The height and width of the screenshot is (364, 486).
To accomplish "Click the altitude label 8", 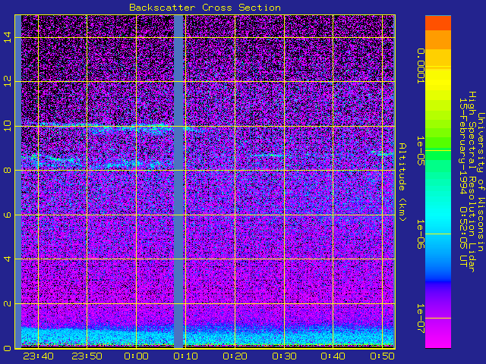I will click(x=7, y=170).
